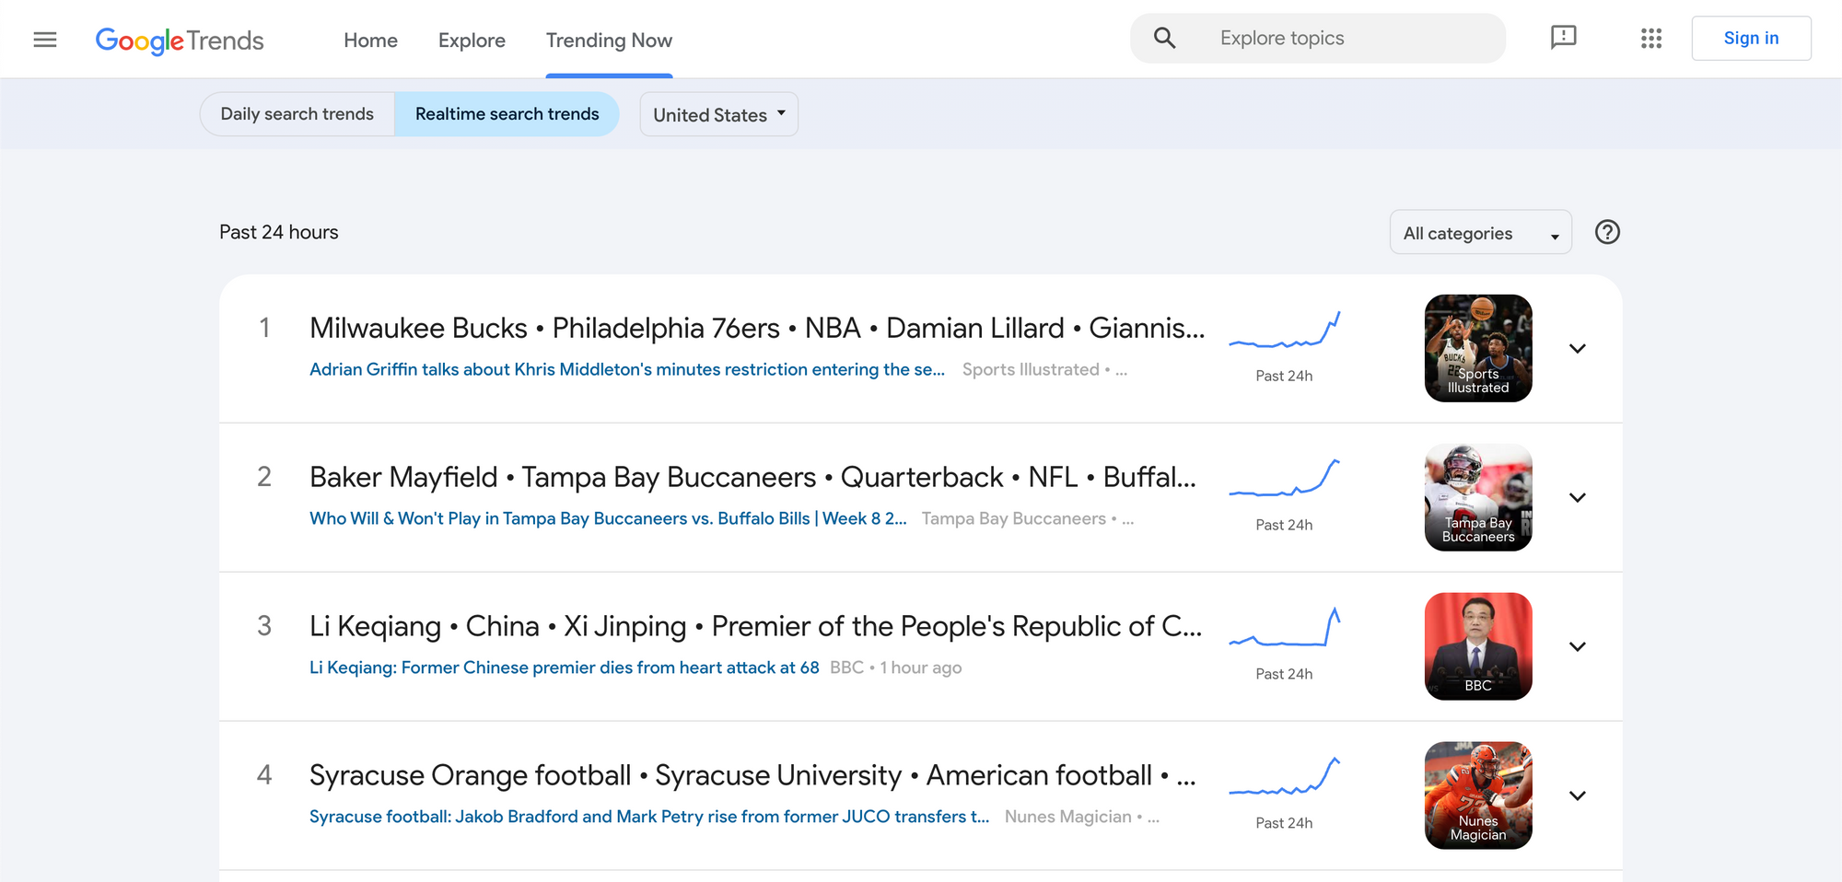Open the All categories dropdown

coord(1480,233)
